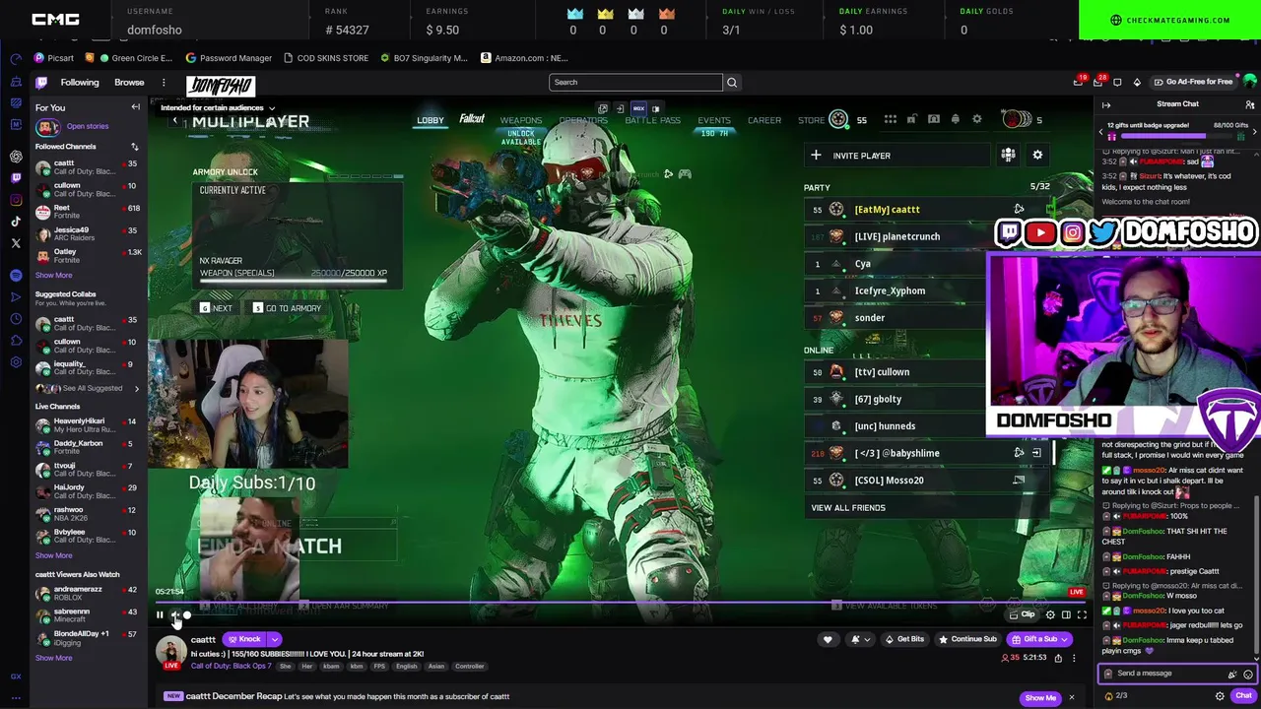Create a clip with Clip button
Viewport: 1261px width, 709px height.
[1023, 614]
